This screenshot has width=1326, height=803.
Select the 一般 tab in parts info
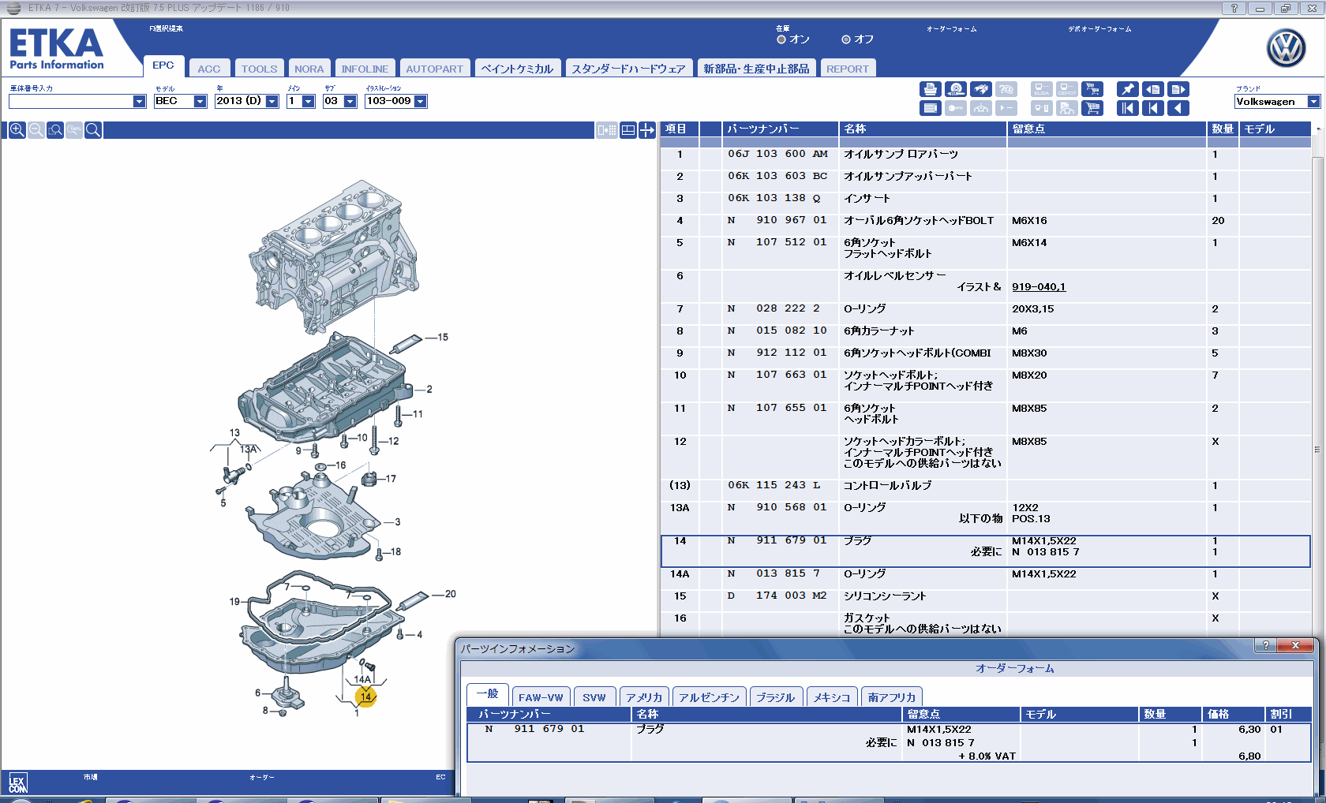488,694
